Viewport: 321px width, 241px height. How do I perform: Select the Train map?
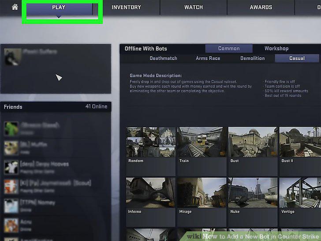[x=202, y=142]
